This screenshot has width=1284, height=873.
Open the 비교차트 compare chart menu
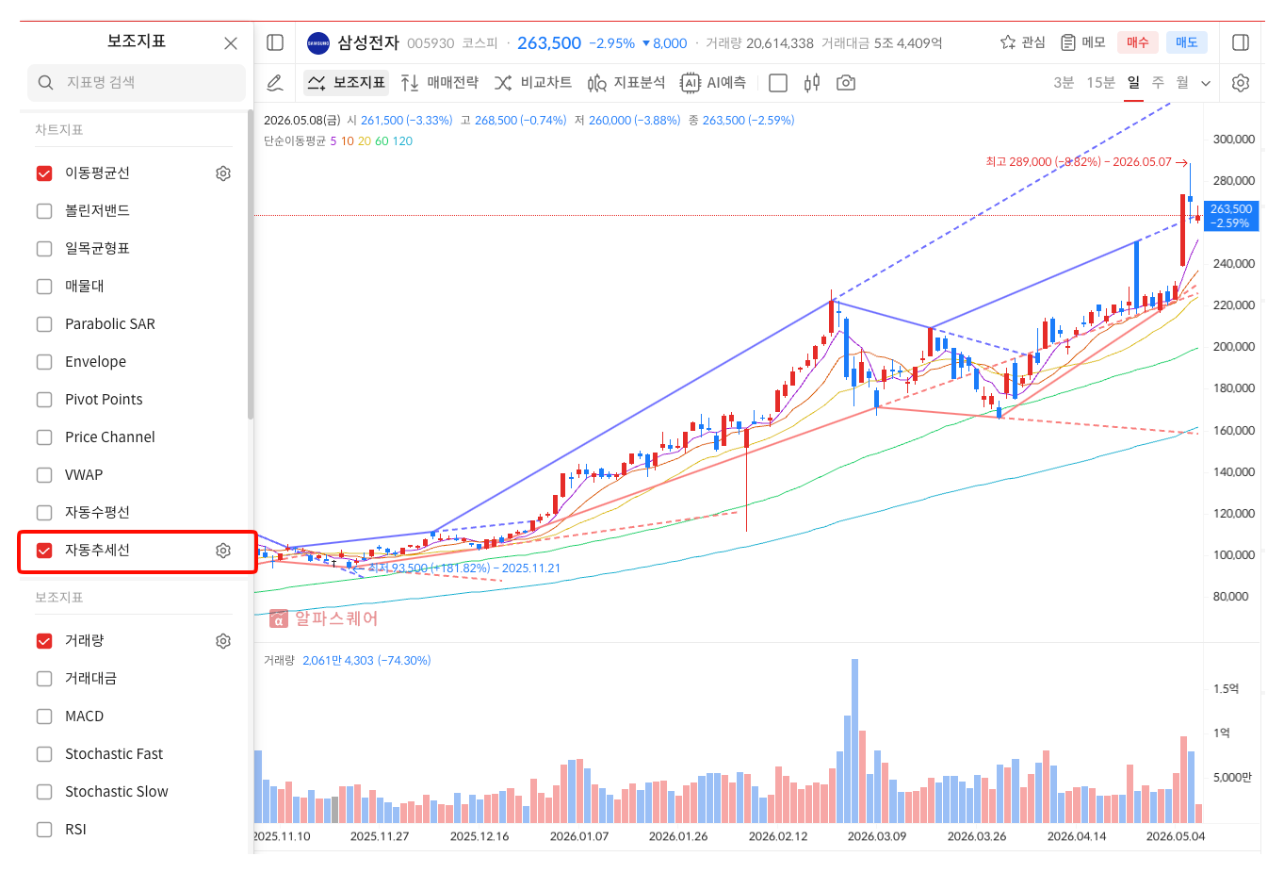pyautogui.click(x=533, y=83)
